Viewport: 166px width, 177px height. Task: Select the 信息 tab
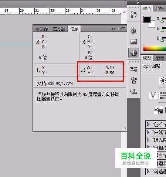[74, 29]
